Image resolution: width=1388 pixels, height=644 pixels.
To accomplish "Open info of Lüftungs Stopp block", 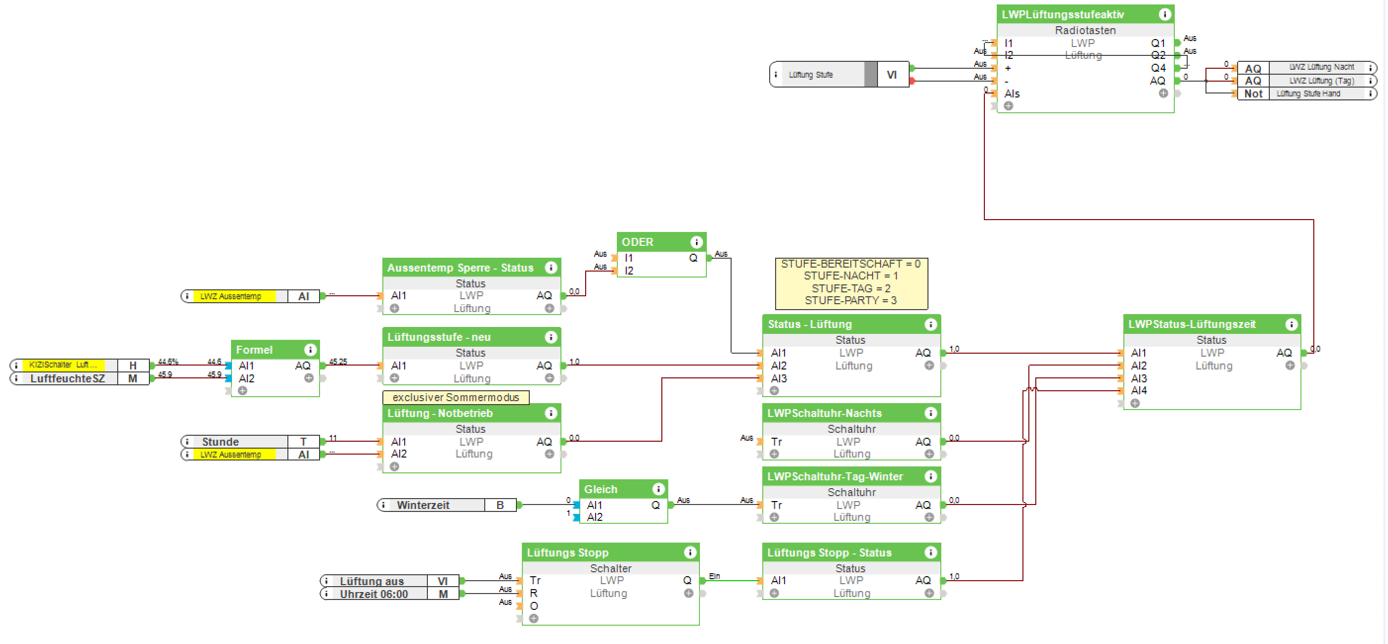I will tap(690, 552).
